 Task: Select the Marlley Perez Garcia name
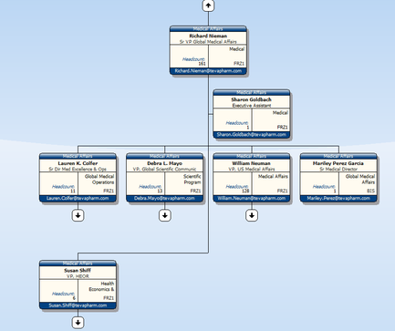(x=338, y=163)
